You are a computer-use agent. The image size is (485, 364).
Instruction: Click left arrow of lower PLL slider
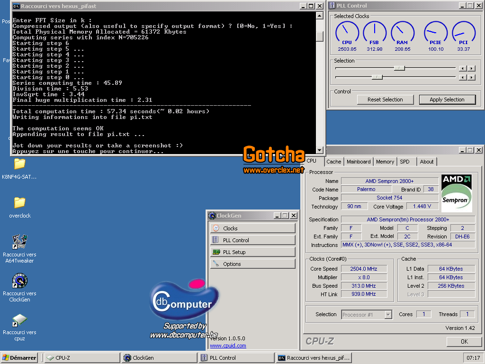(x=463, y=77)
